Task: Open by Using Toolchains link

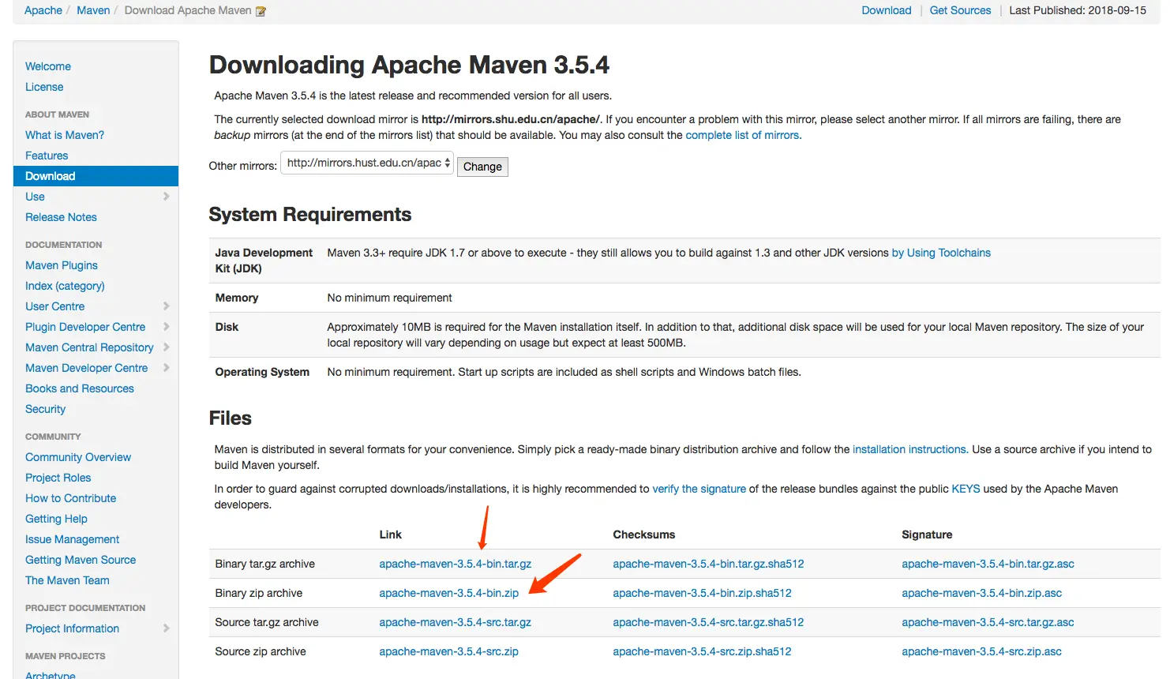Action: (941, 253)
